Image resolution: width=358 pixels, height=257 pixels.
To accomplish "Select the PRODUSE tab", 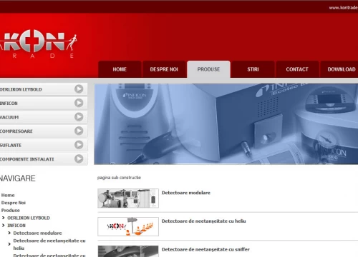I will point(208,69).
